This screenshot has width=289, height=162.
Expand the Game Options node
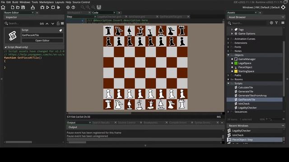tap(232, 34)
